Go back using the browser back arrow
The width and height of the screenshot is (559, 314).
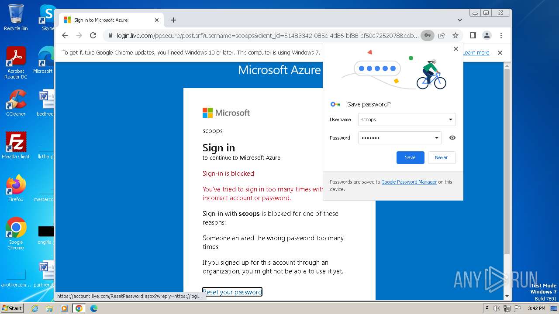point(65,35)
